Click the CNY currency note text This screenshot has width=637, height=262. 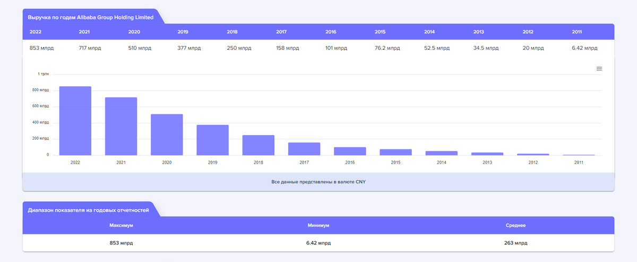point(318,182)
